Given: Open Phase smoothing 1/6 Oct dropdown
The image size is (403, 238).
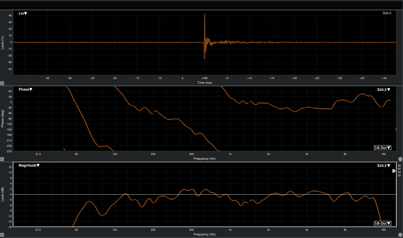Looking at the screenshot, I should pyautogui.click(x=383, y=148).
